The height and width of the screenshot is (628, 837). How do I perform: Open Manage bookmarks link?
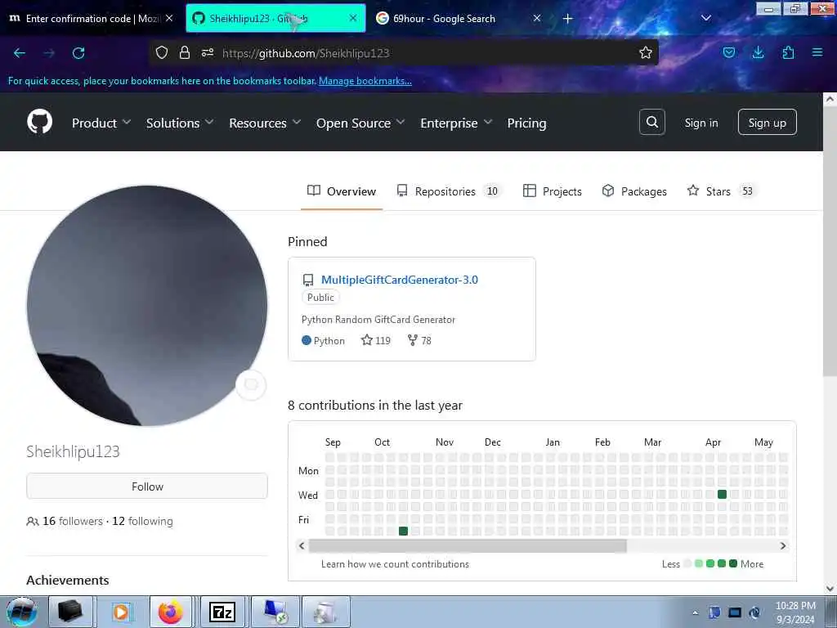pos(365,81)
